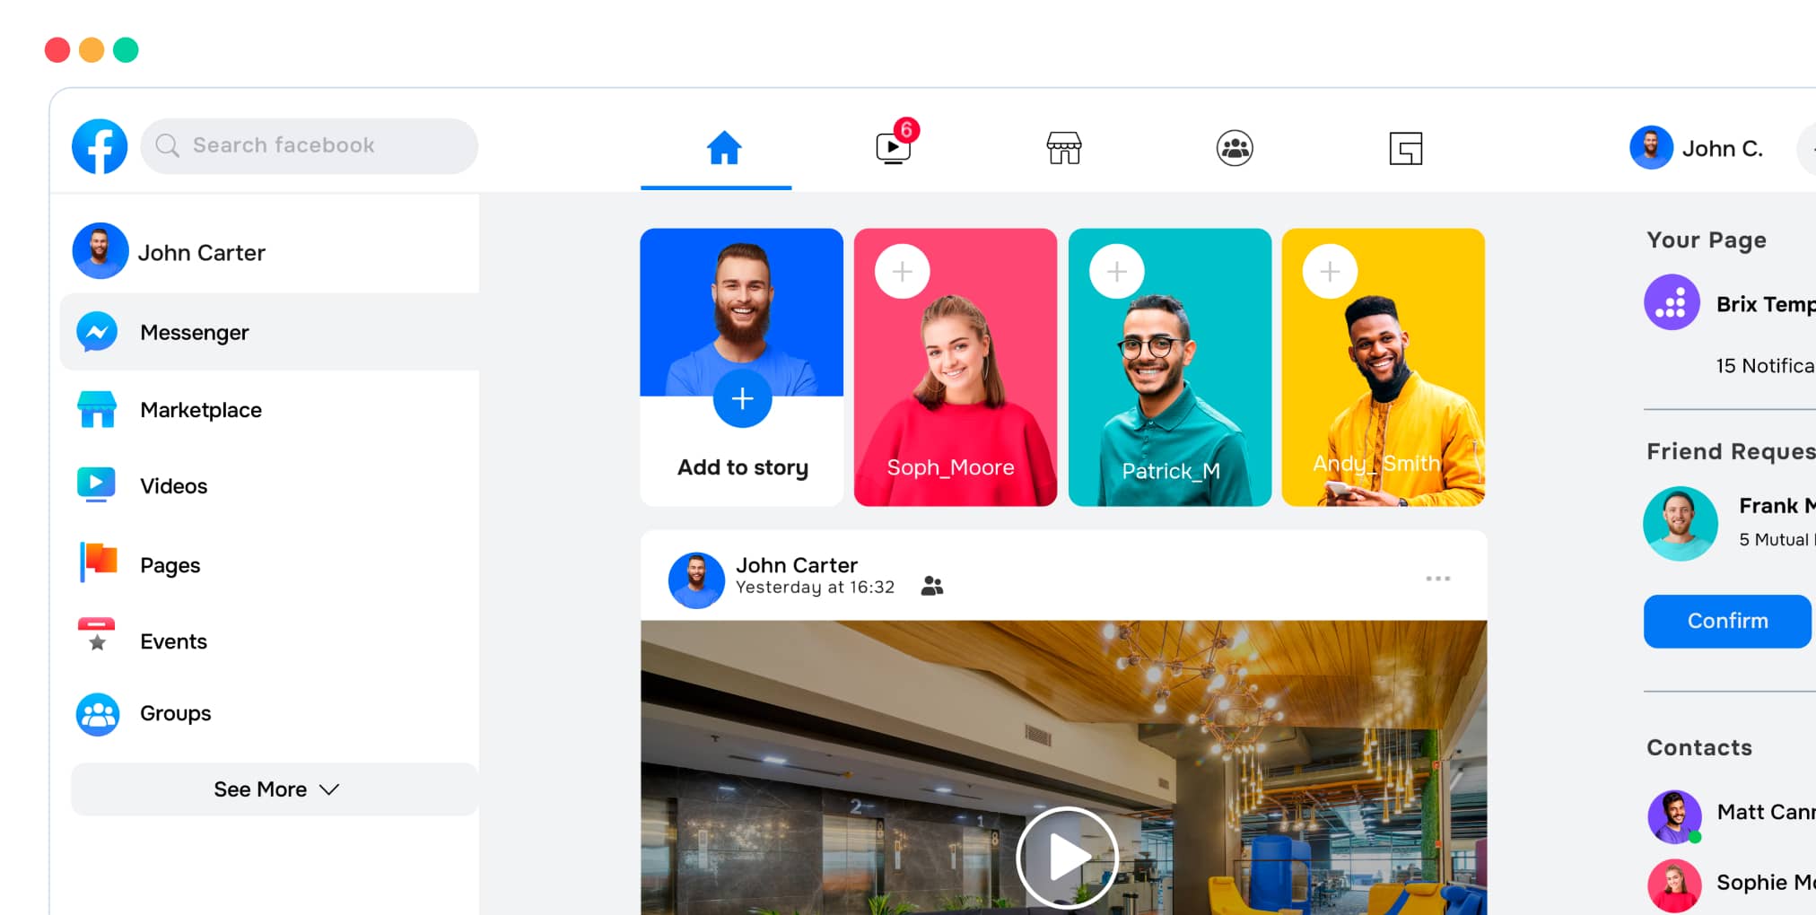The width and height of the screenshot is (1816, 915).
Task: Click the Messenger bubble icon
Action: click(97, 332)
